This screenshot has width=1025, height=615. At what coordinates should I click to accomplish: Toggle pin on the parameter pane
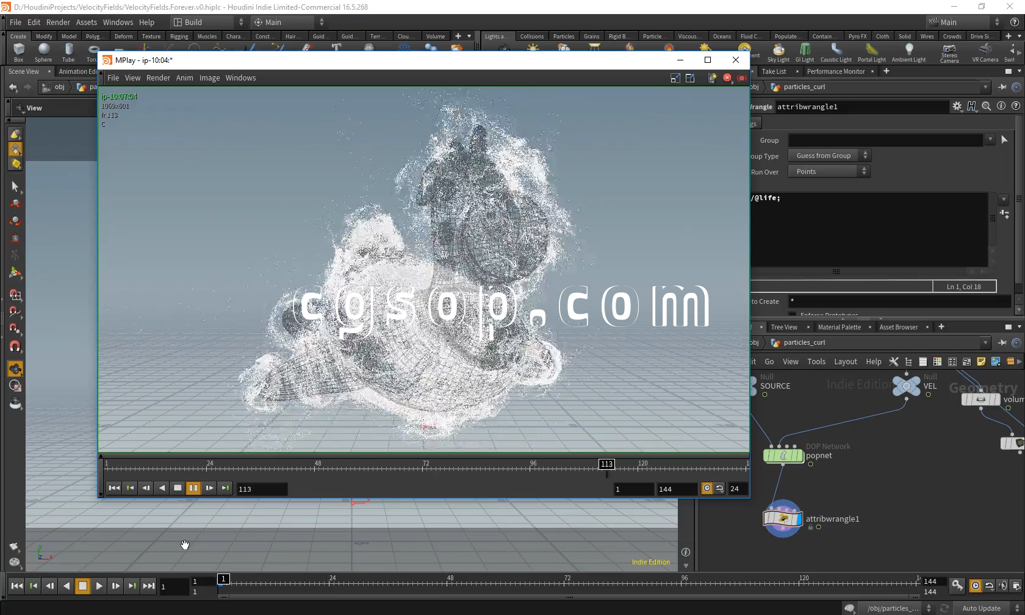(x=1002, y=87)
